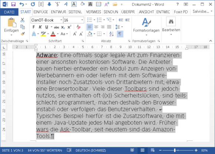Viewport: 215px width, 154px height.
Task: Open Schriftart font dialog launcher
Action: 83,41
